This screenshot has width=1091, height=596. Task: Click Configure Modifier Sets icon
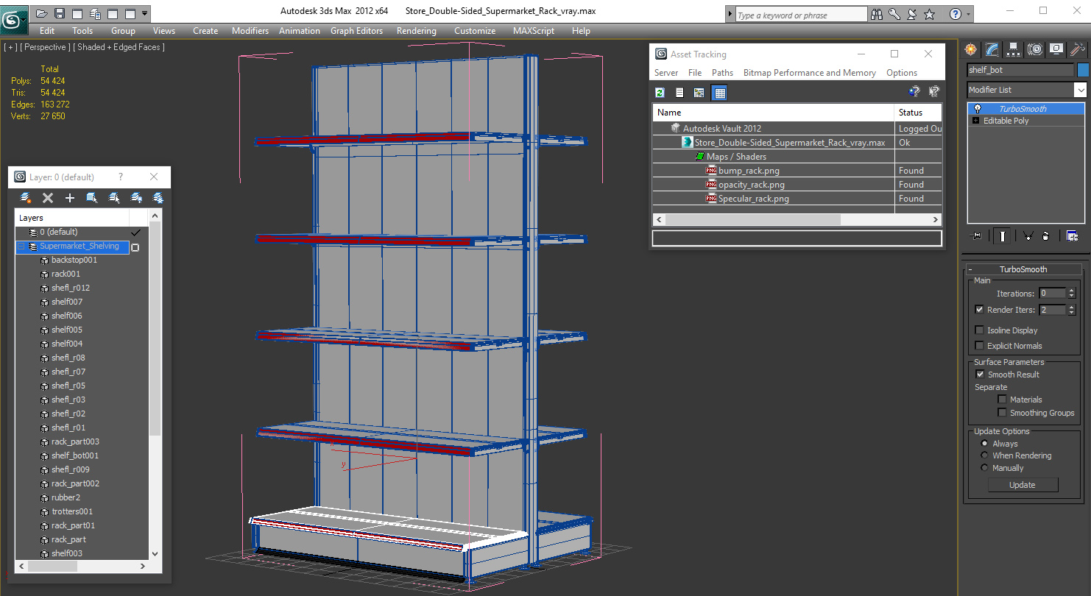pos(1072,236)
